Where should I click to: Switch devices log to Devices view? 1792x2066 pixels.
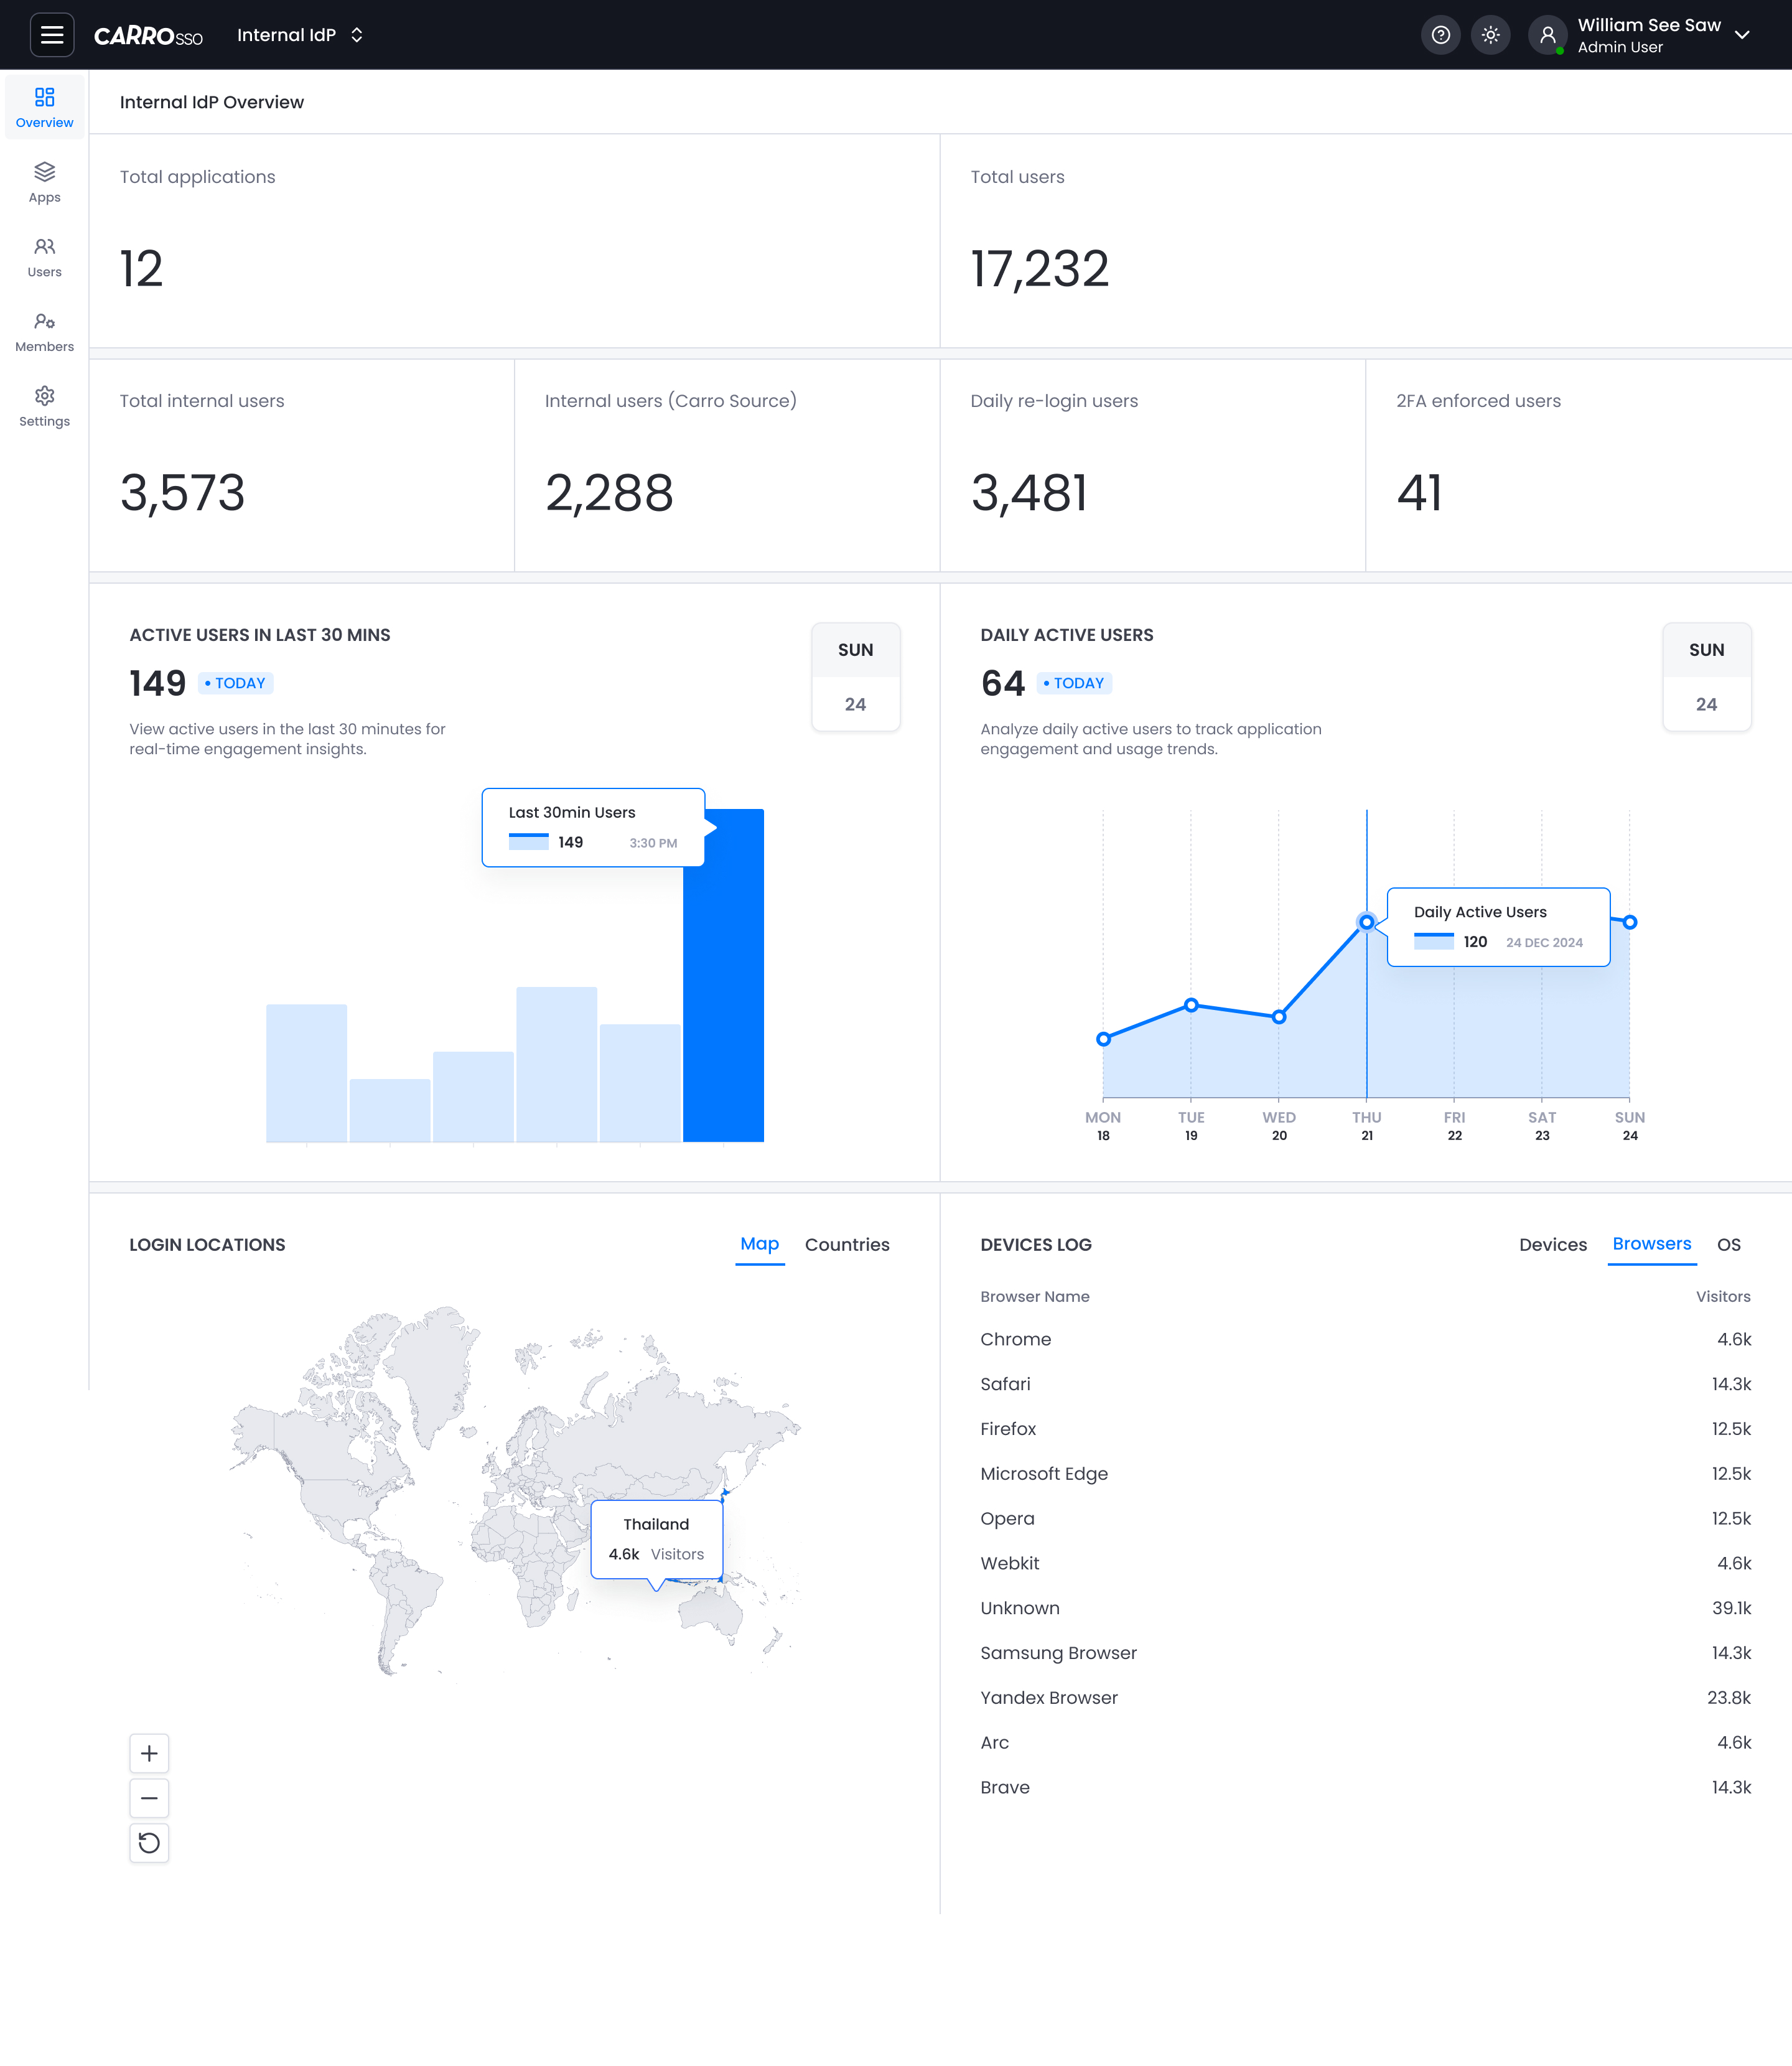click(x=1553, y=1244)
